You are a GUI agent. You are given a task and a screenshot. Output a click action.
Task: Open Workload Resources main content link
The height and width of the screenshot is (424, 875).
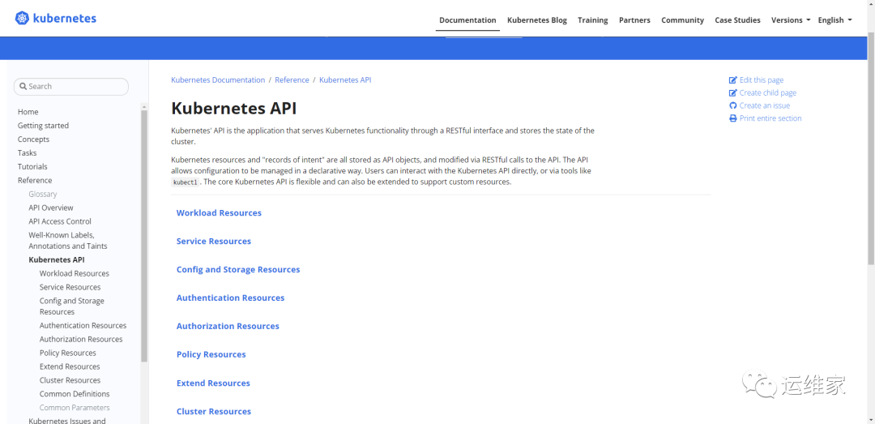(x=219, y=213)
